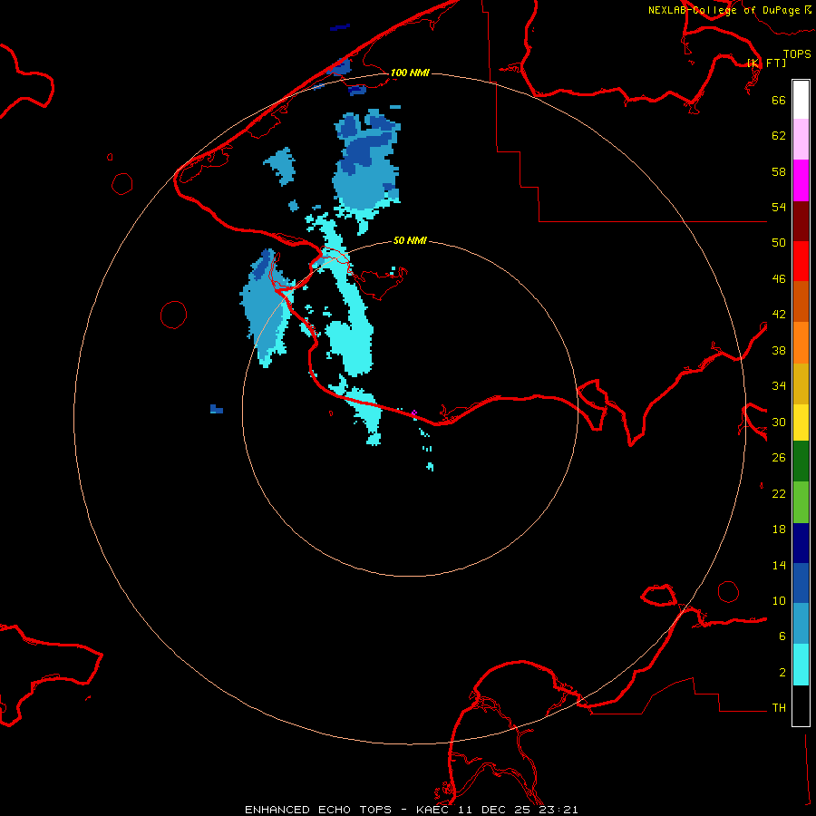This screenshot has height=816, width=816.
Task: Click the dark red legend swatch
Action: (x=801, y=221)
